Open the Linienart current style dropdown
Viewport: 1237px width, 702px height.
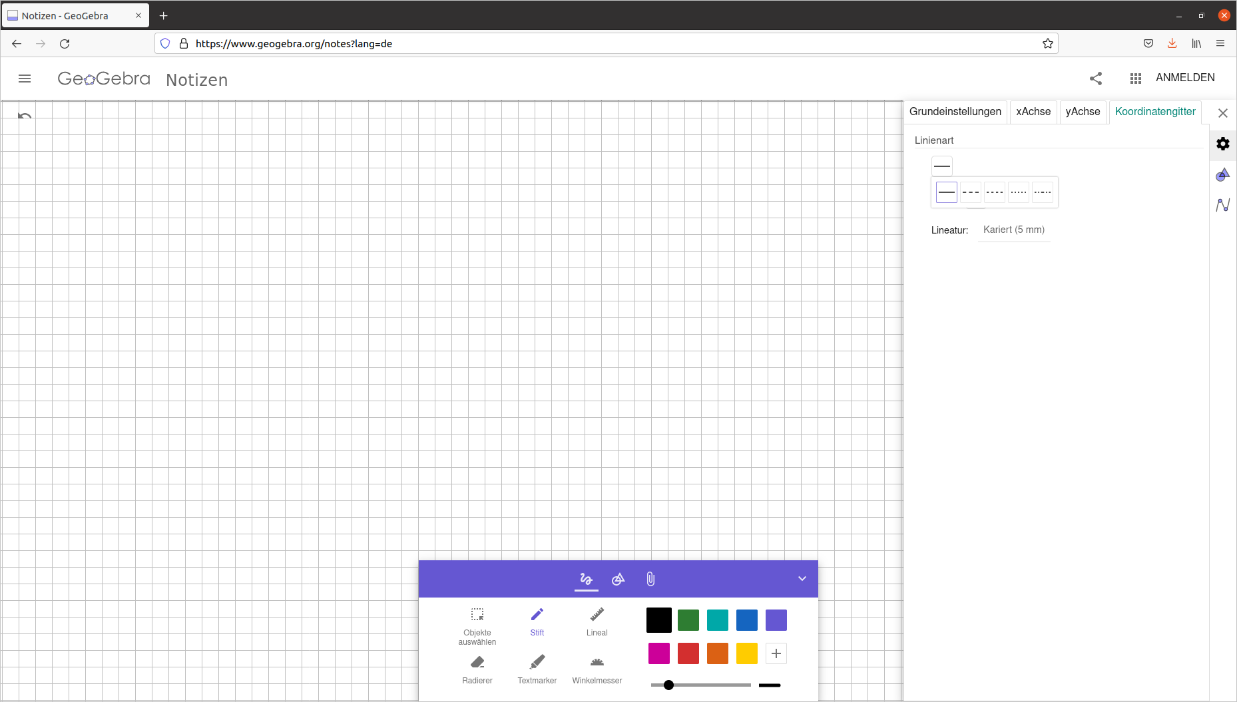coord(942,166)
